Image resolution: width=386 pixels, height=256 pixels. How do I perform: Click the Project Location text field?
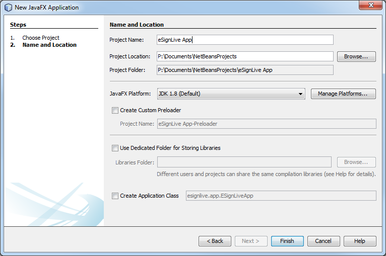(245, 56)
